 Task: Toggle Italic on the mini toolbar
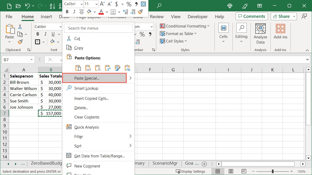[x=74, y=12]
